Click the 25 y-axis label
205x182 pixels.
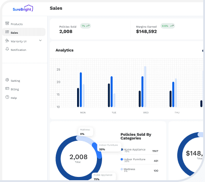[58, 70]
